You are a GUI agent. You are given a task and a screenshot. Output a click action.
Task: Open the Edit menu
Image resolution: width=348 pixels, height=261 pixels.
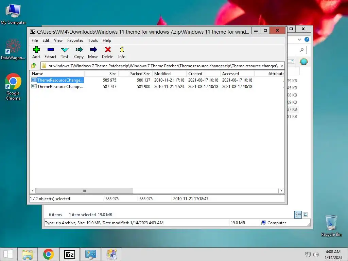[x=46, y=40]
